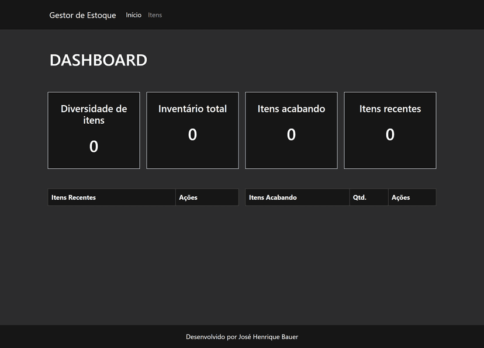Click the count under Diversidade de itens

pos(94,147)
